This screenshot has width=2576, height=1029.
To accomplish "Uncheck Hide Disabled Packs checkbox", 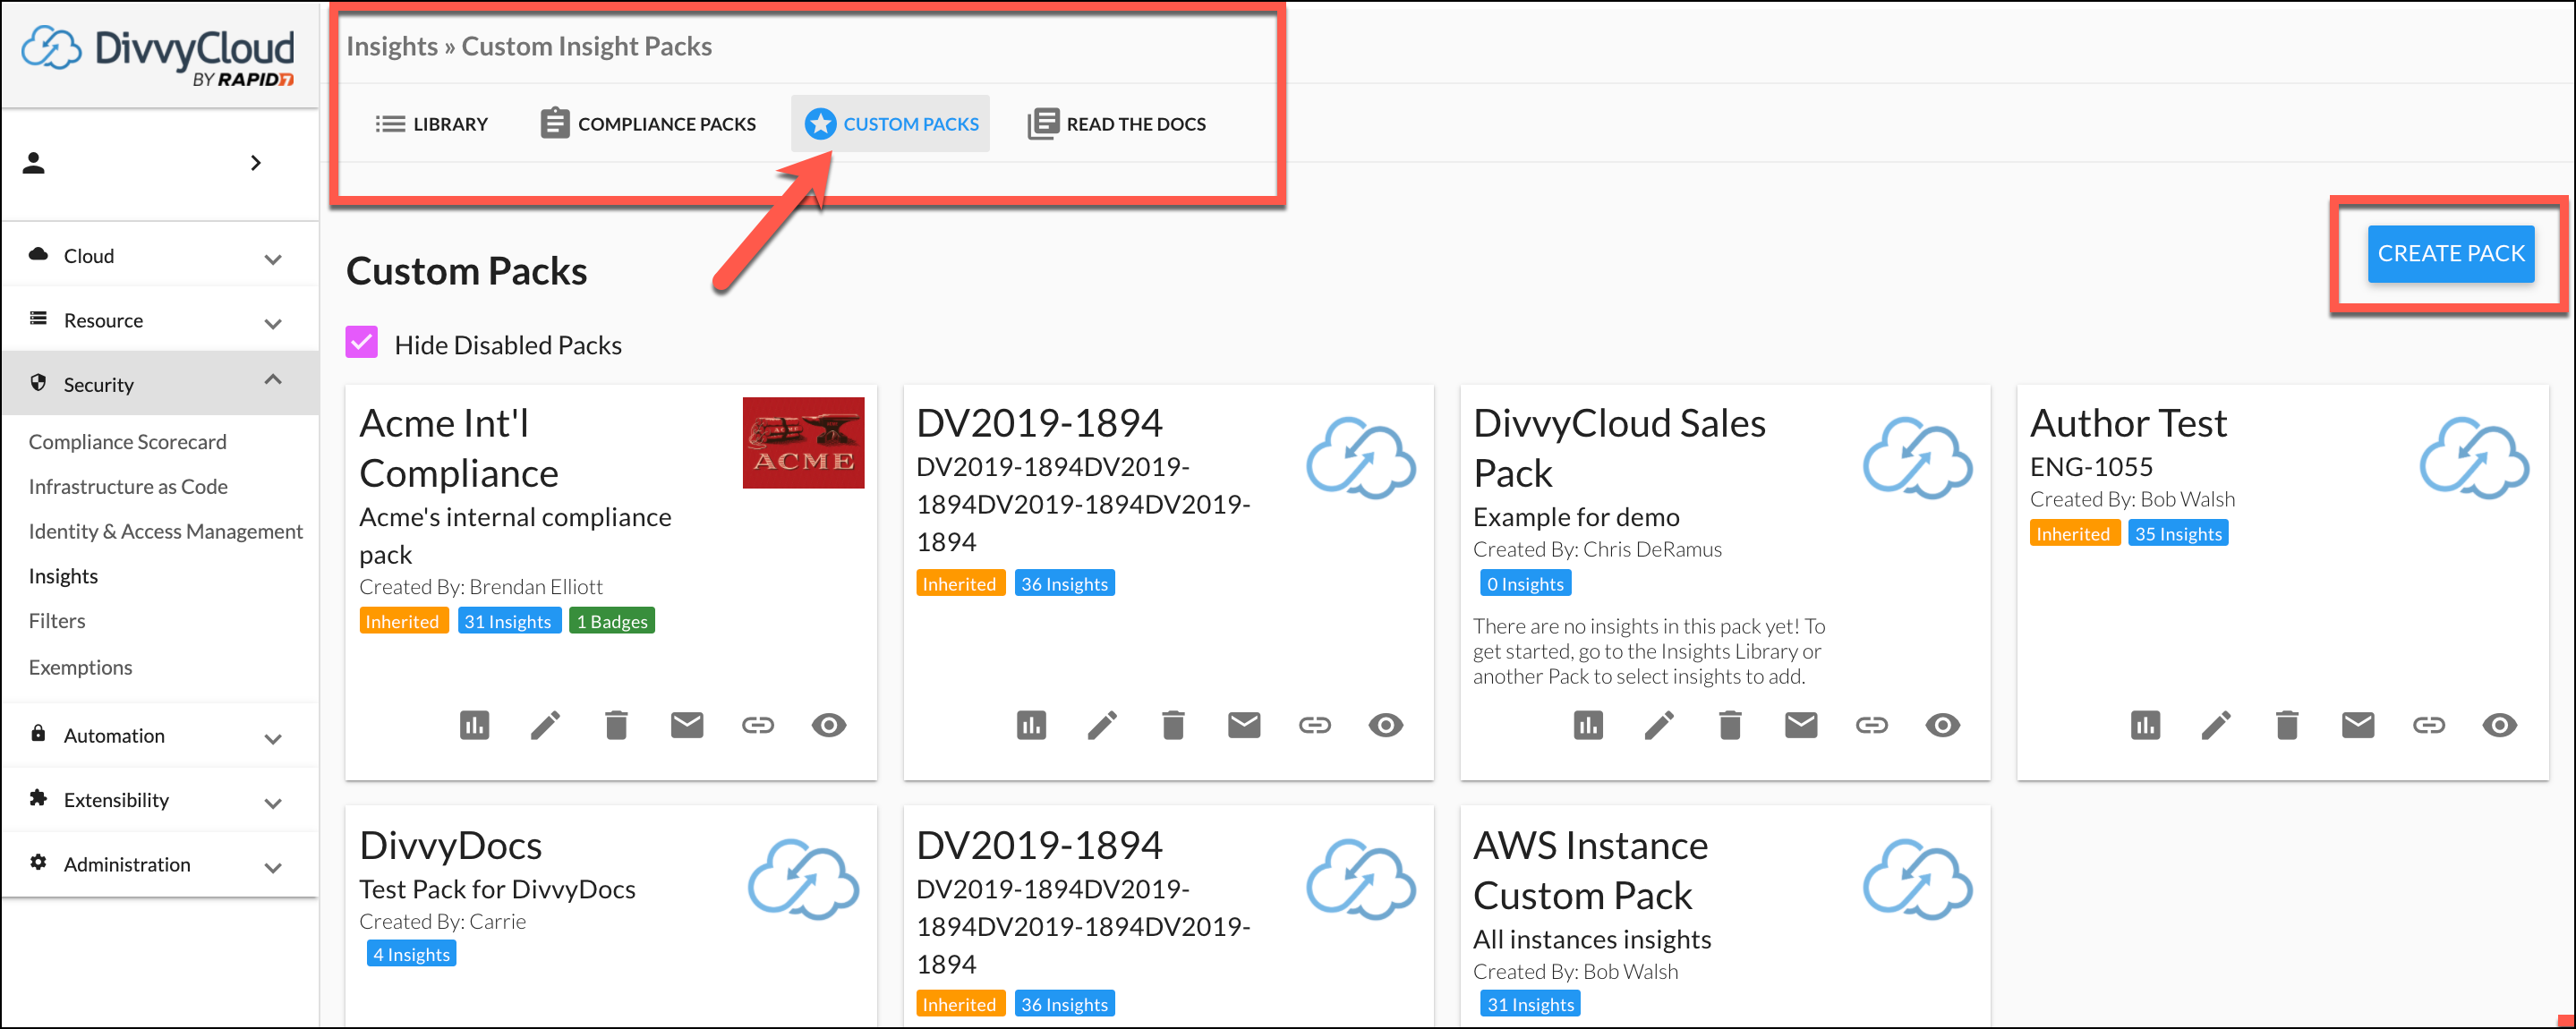I will point(361,342).
